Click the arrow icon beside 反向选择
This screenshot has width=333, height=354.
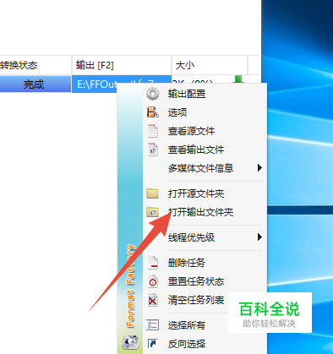click(x=153, y=344)
